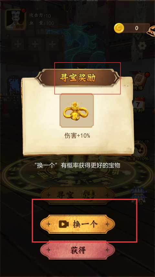
Task: Click the 寻宝 treasure hunt button
Action: [77, 195]
